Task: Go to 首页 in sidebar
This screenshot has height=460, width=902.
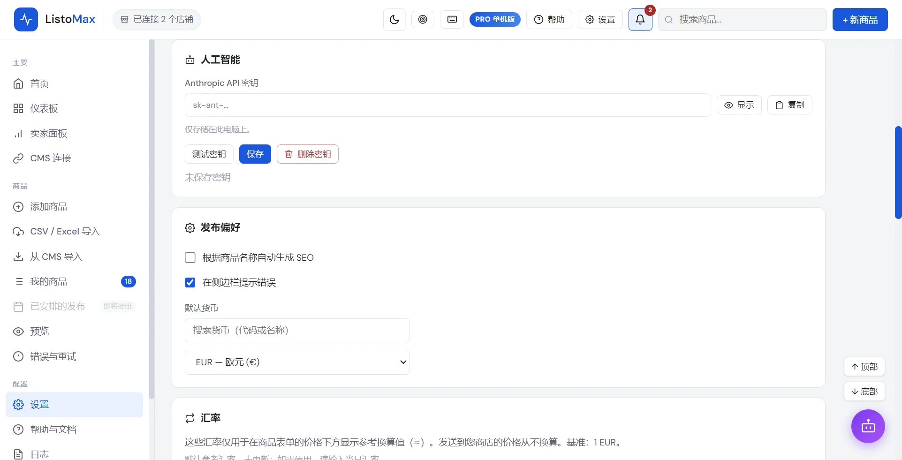Action: point(74,83)
